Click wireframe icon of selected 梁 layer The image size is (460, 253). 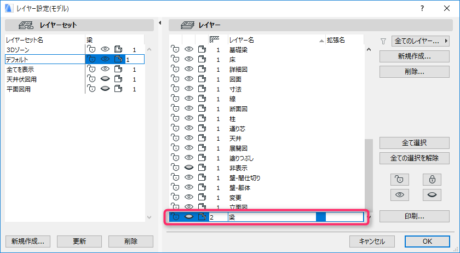[x=202, y=217]
